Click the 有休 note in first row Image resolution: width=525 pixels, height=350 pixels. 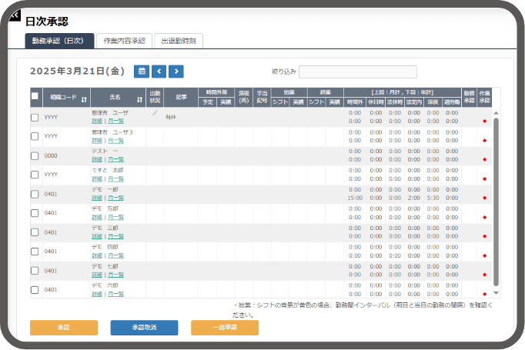click(x=171, y=117)
